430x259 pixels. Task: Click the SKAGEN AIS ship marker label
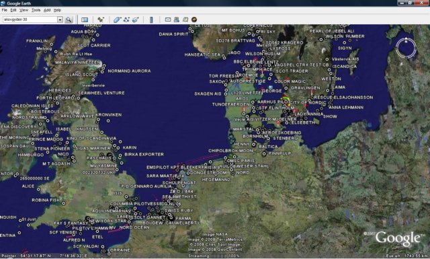pos(208,94)
